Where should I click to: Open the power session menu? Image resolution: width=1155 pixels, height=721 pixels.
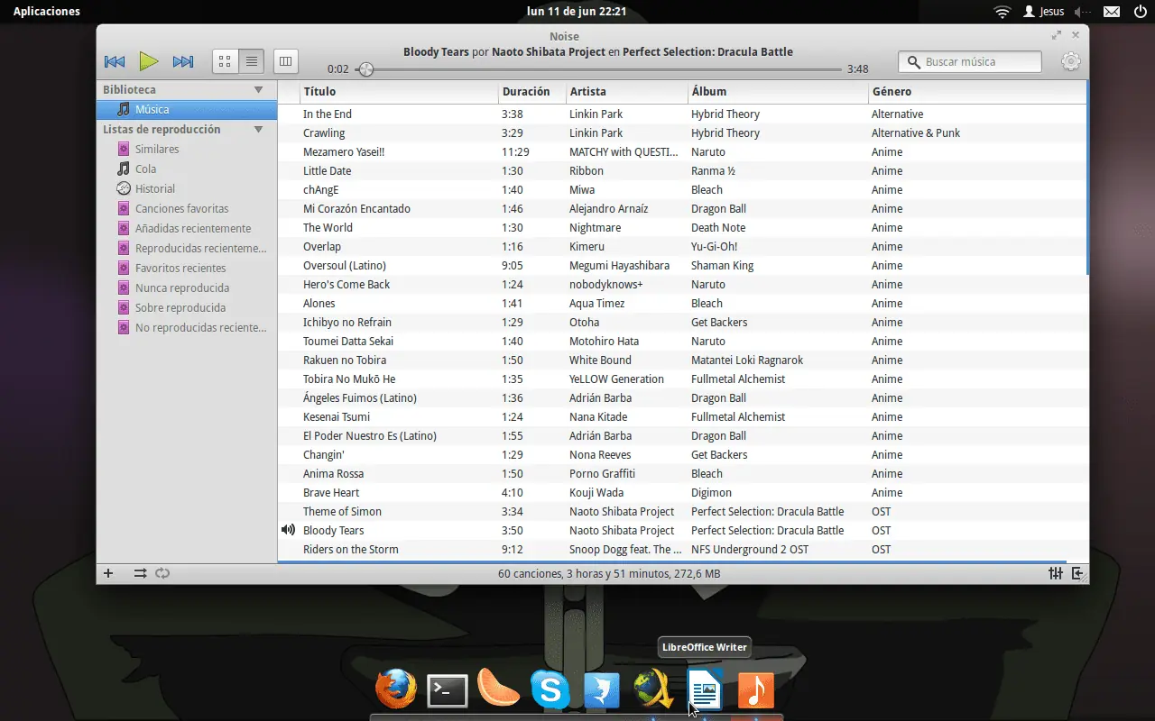pos(1141,12)
